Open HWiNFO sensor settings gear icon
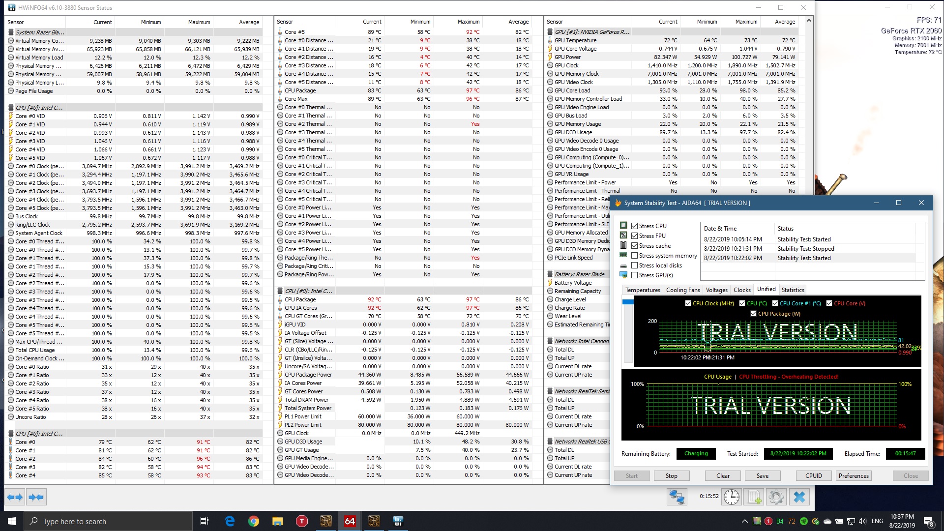The width and height of the screenshot is (944, 531). click(776, 497)
